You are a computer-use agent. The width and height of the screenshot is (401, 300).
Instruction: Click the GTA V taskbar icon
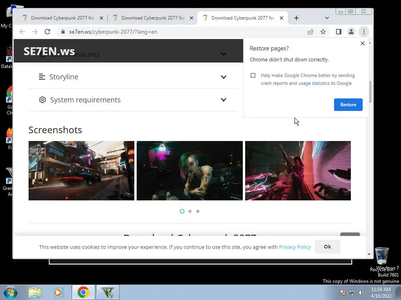(108, 292)
